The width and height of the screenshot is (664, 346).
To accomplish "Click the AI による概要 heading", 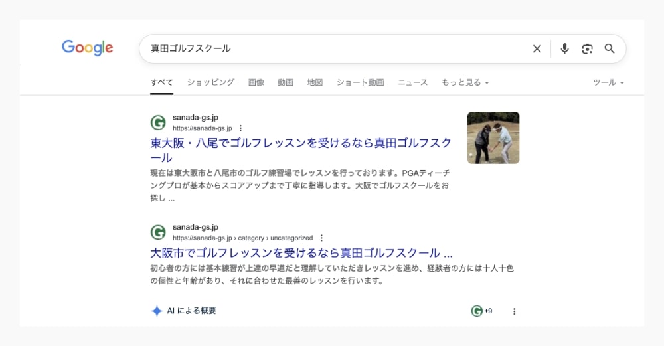I will (191, 311).
